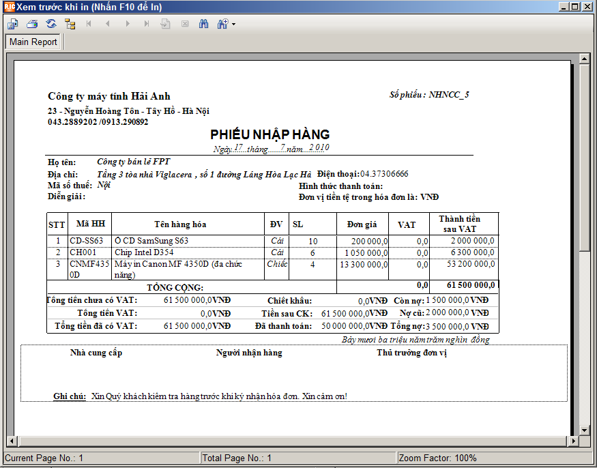Screen dimensions: 597x468
Task: Click 'Hình thức thanh toán:' label
Action: 340,186
